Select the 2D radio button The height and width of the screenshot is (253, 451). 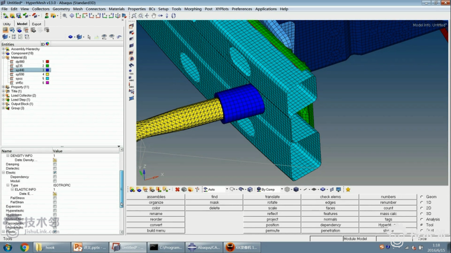pos(422,208)
